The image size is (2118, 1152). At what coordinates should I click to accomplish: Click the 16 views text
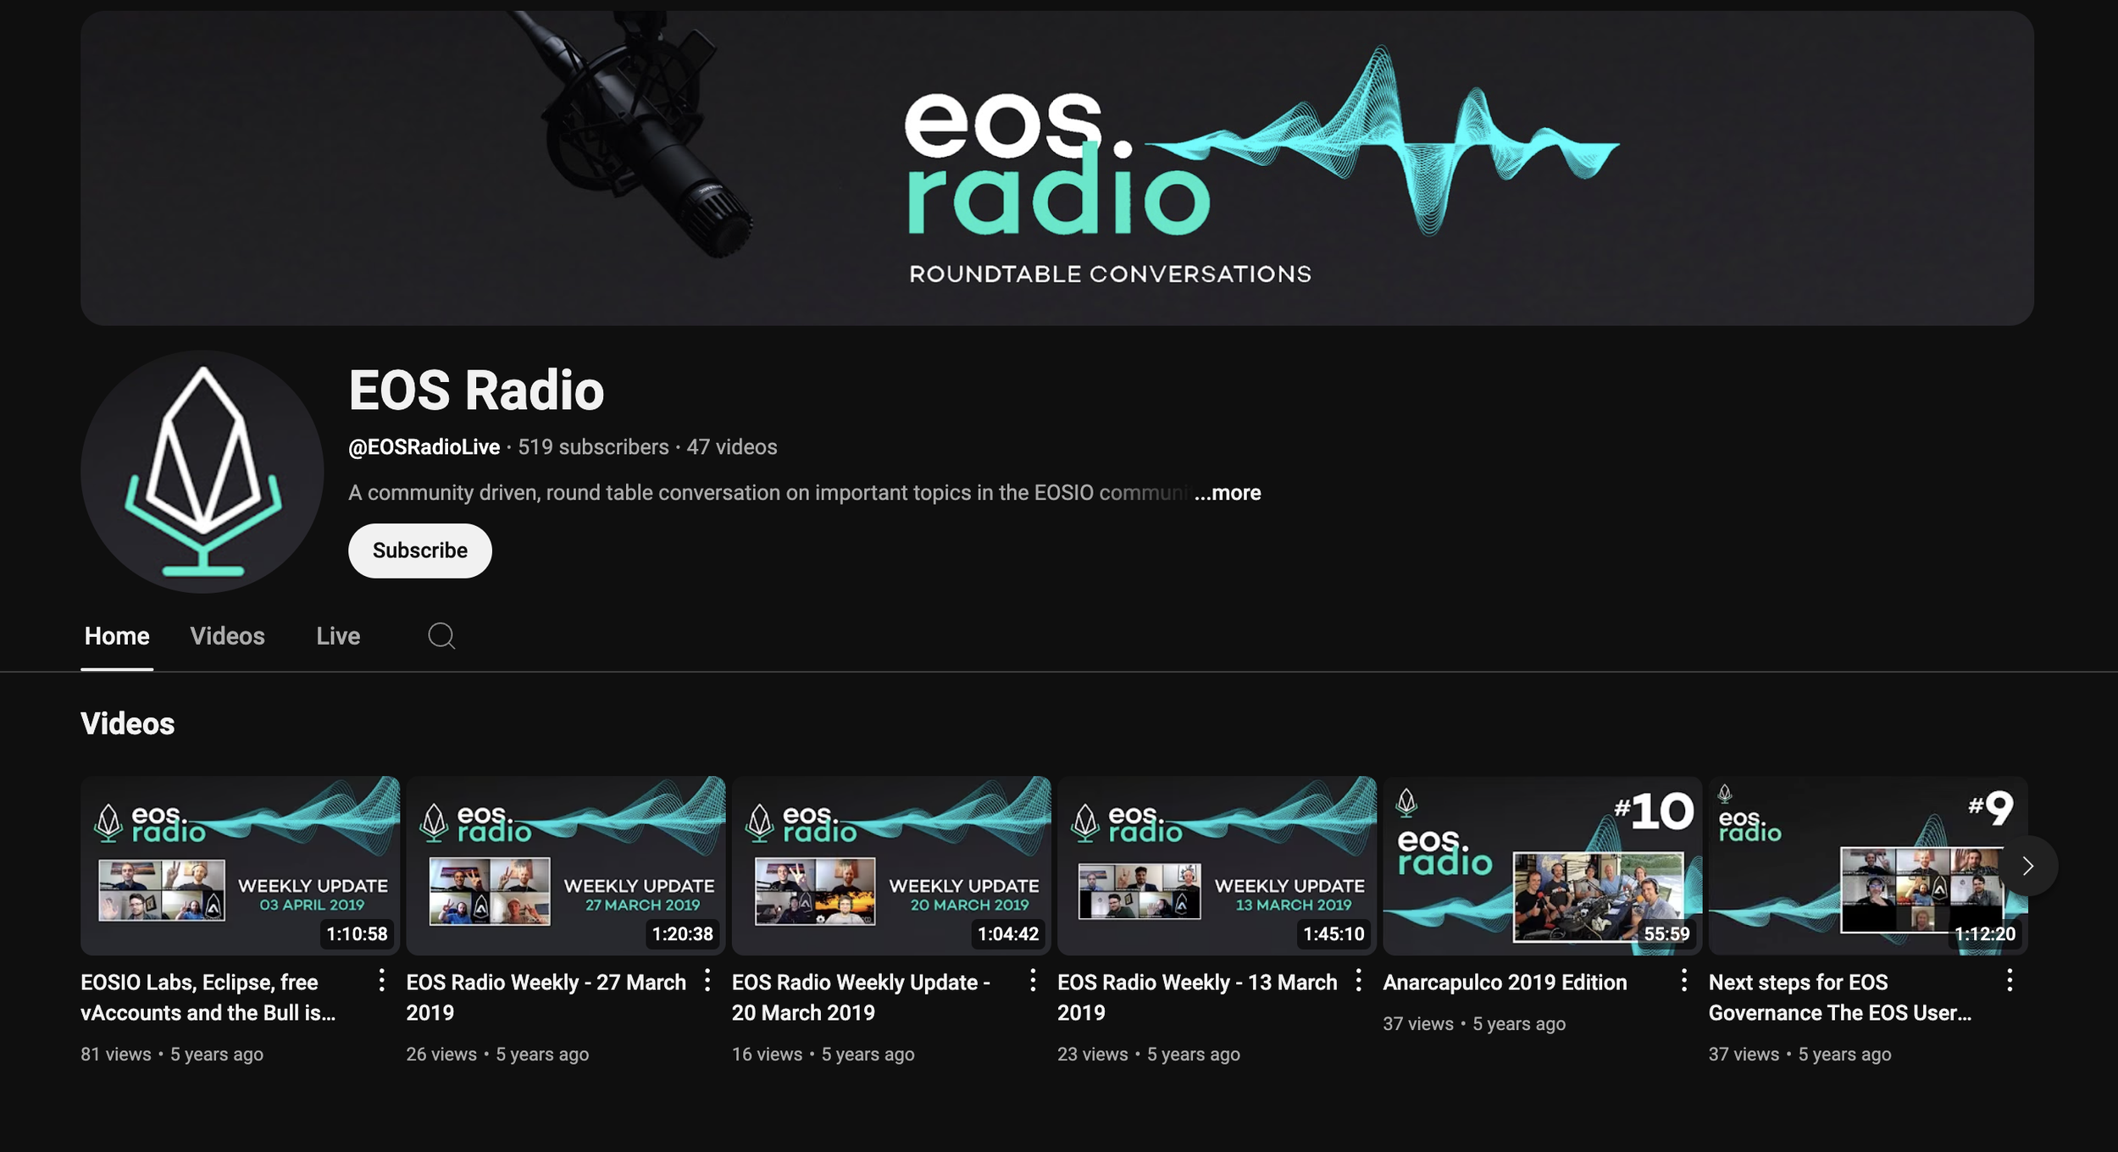click(x=767, y=1055)
